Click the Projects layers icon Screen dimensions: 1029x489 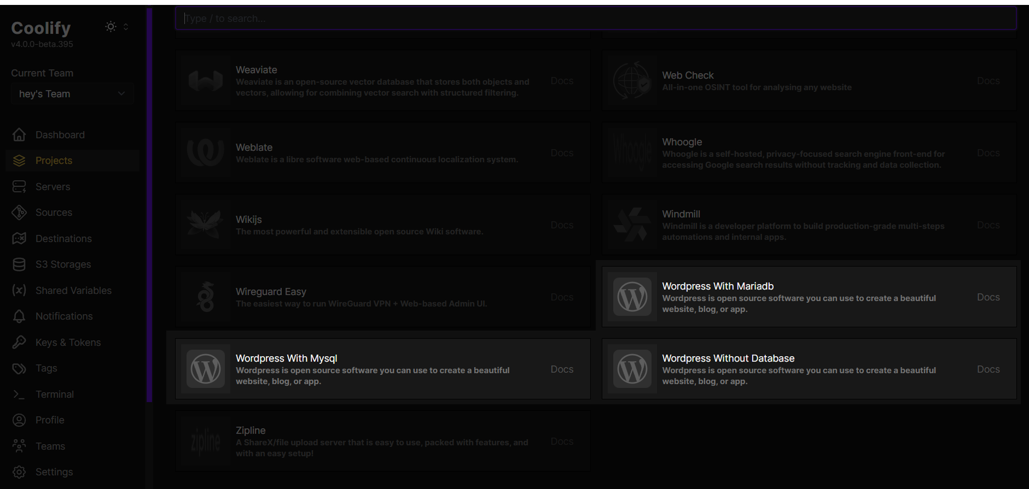19,161
